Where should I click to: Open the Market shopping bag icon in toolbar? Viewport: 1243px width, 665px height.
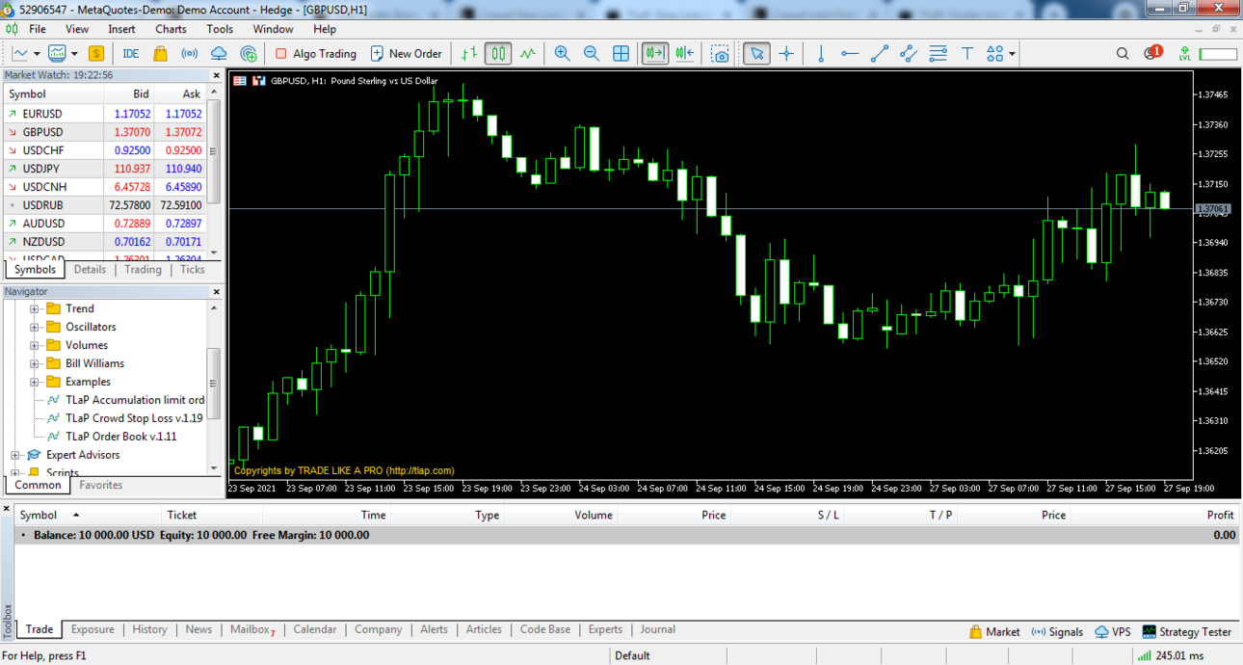[x=160, y=54]
